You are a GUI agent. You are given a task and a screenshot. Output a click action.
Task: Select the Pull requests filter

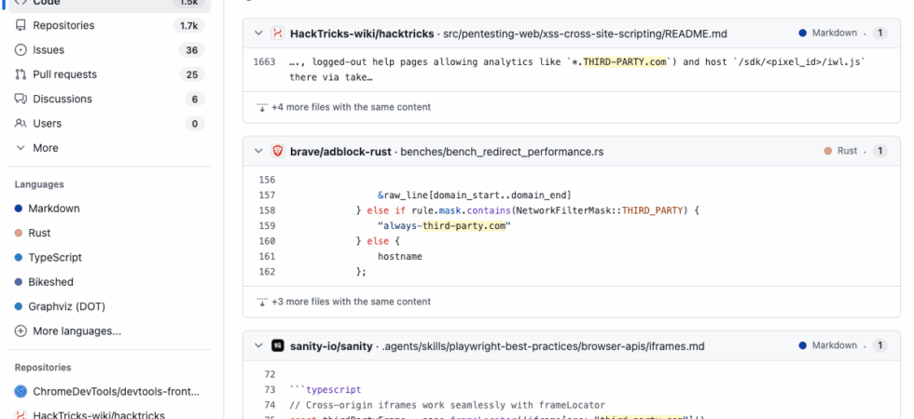(110, 74)
